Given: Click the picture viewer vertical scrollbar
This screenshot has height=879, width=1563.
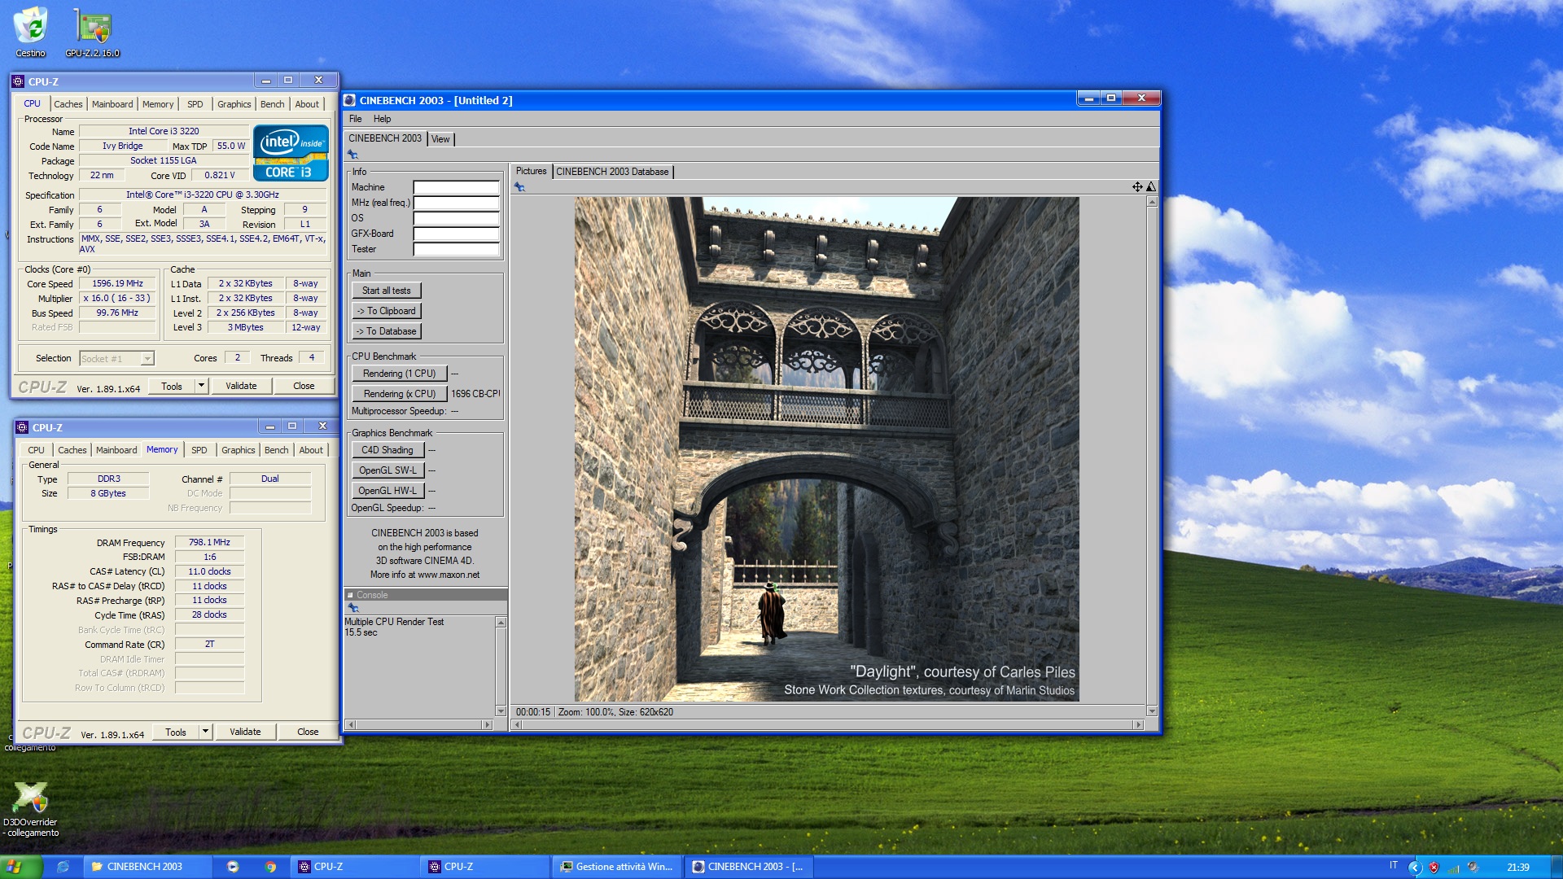Looking at the screenshot, I should coord(1152,456).
